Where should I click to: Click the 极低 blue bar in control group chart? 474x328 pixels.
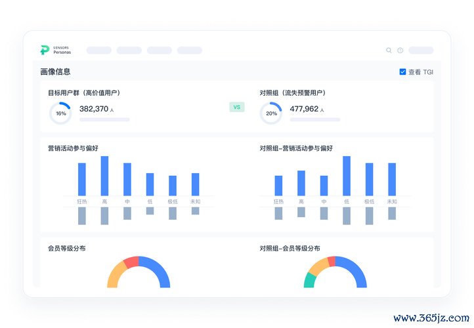369,179
